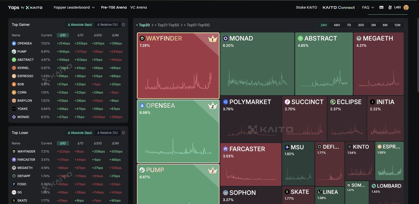Viewport: 419px width, 204px height.
Task: Click the KERNEL icon in the Top Gainer list
Action: pos(14,68)
